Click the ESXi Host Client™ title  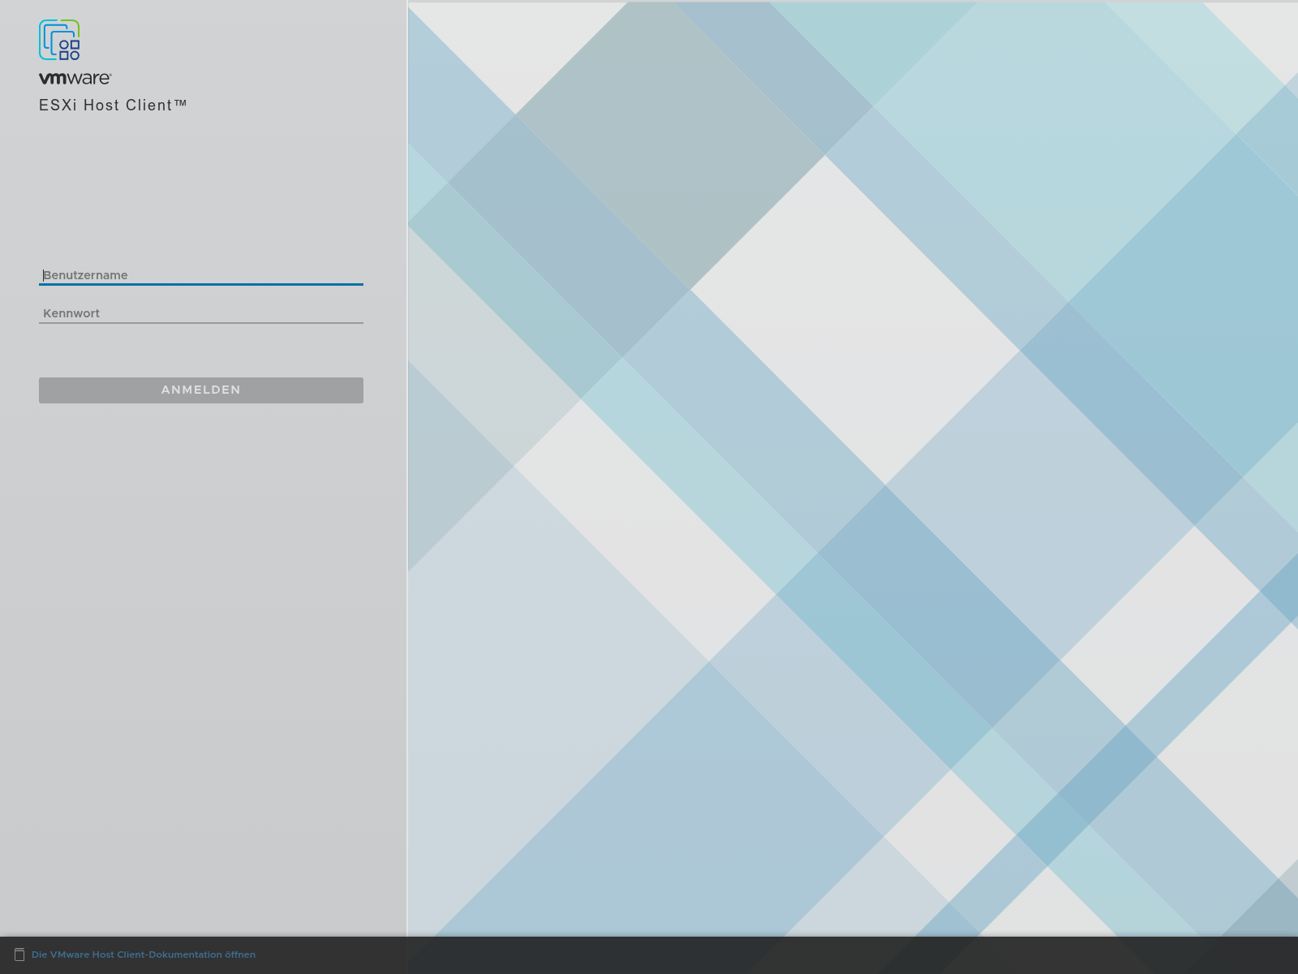coord(114,105)
